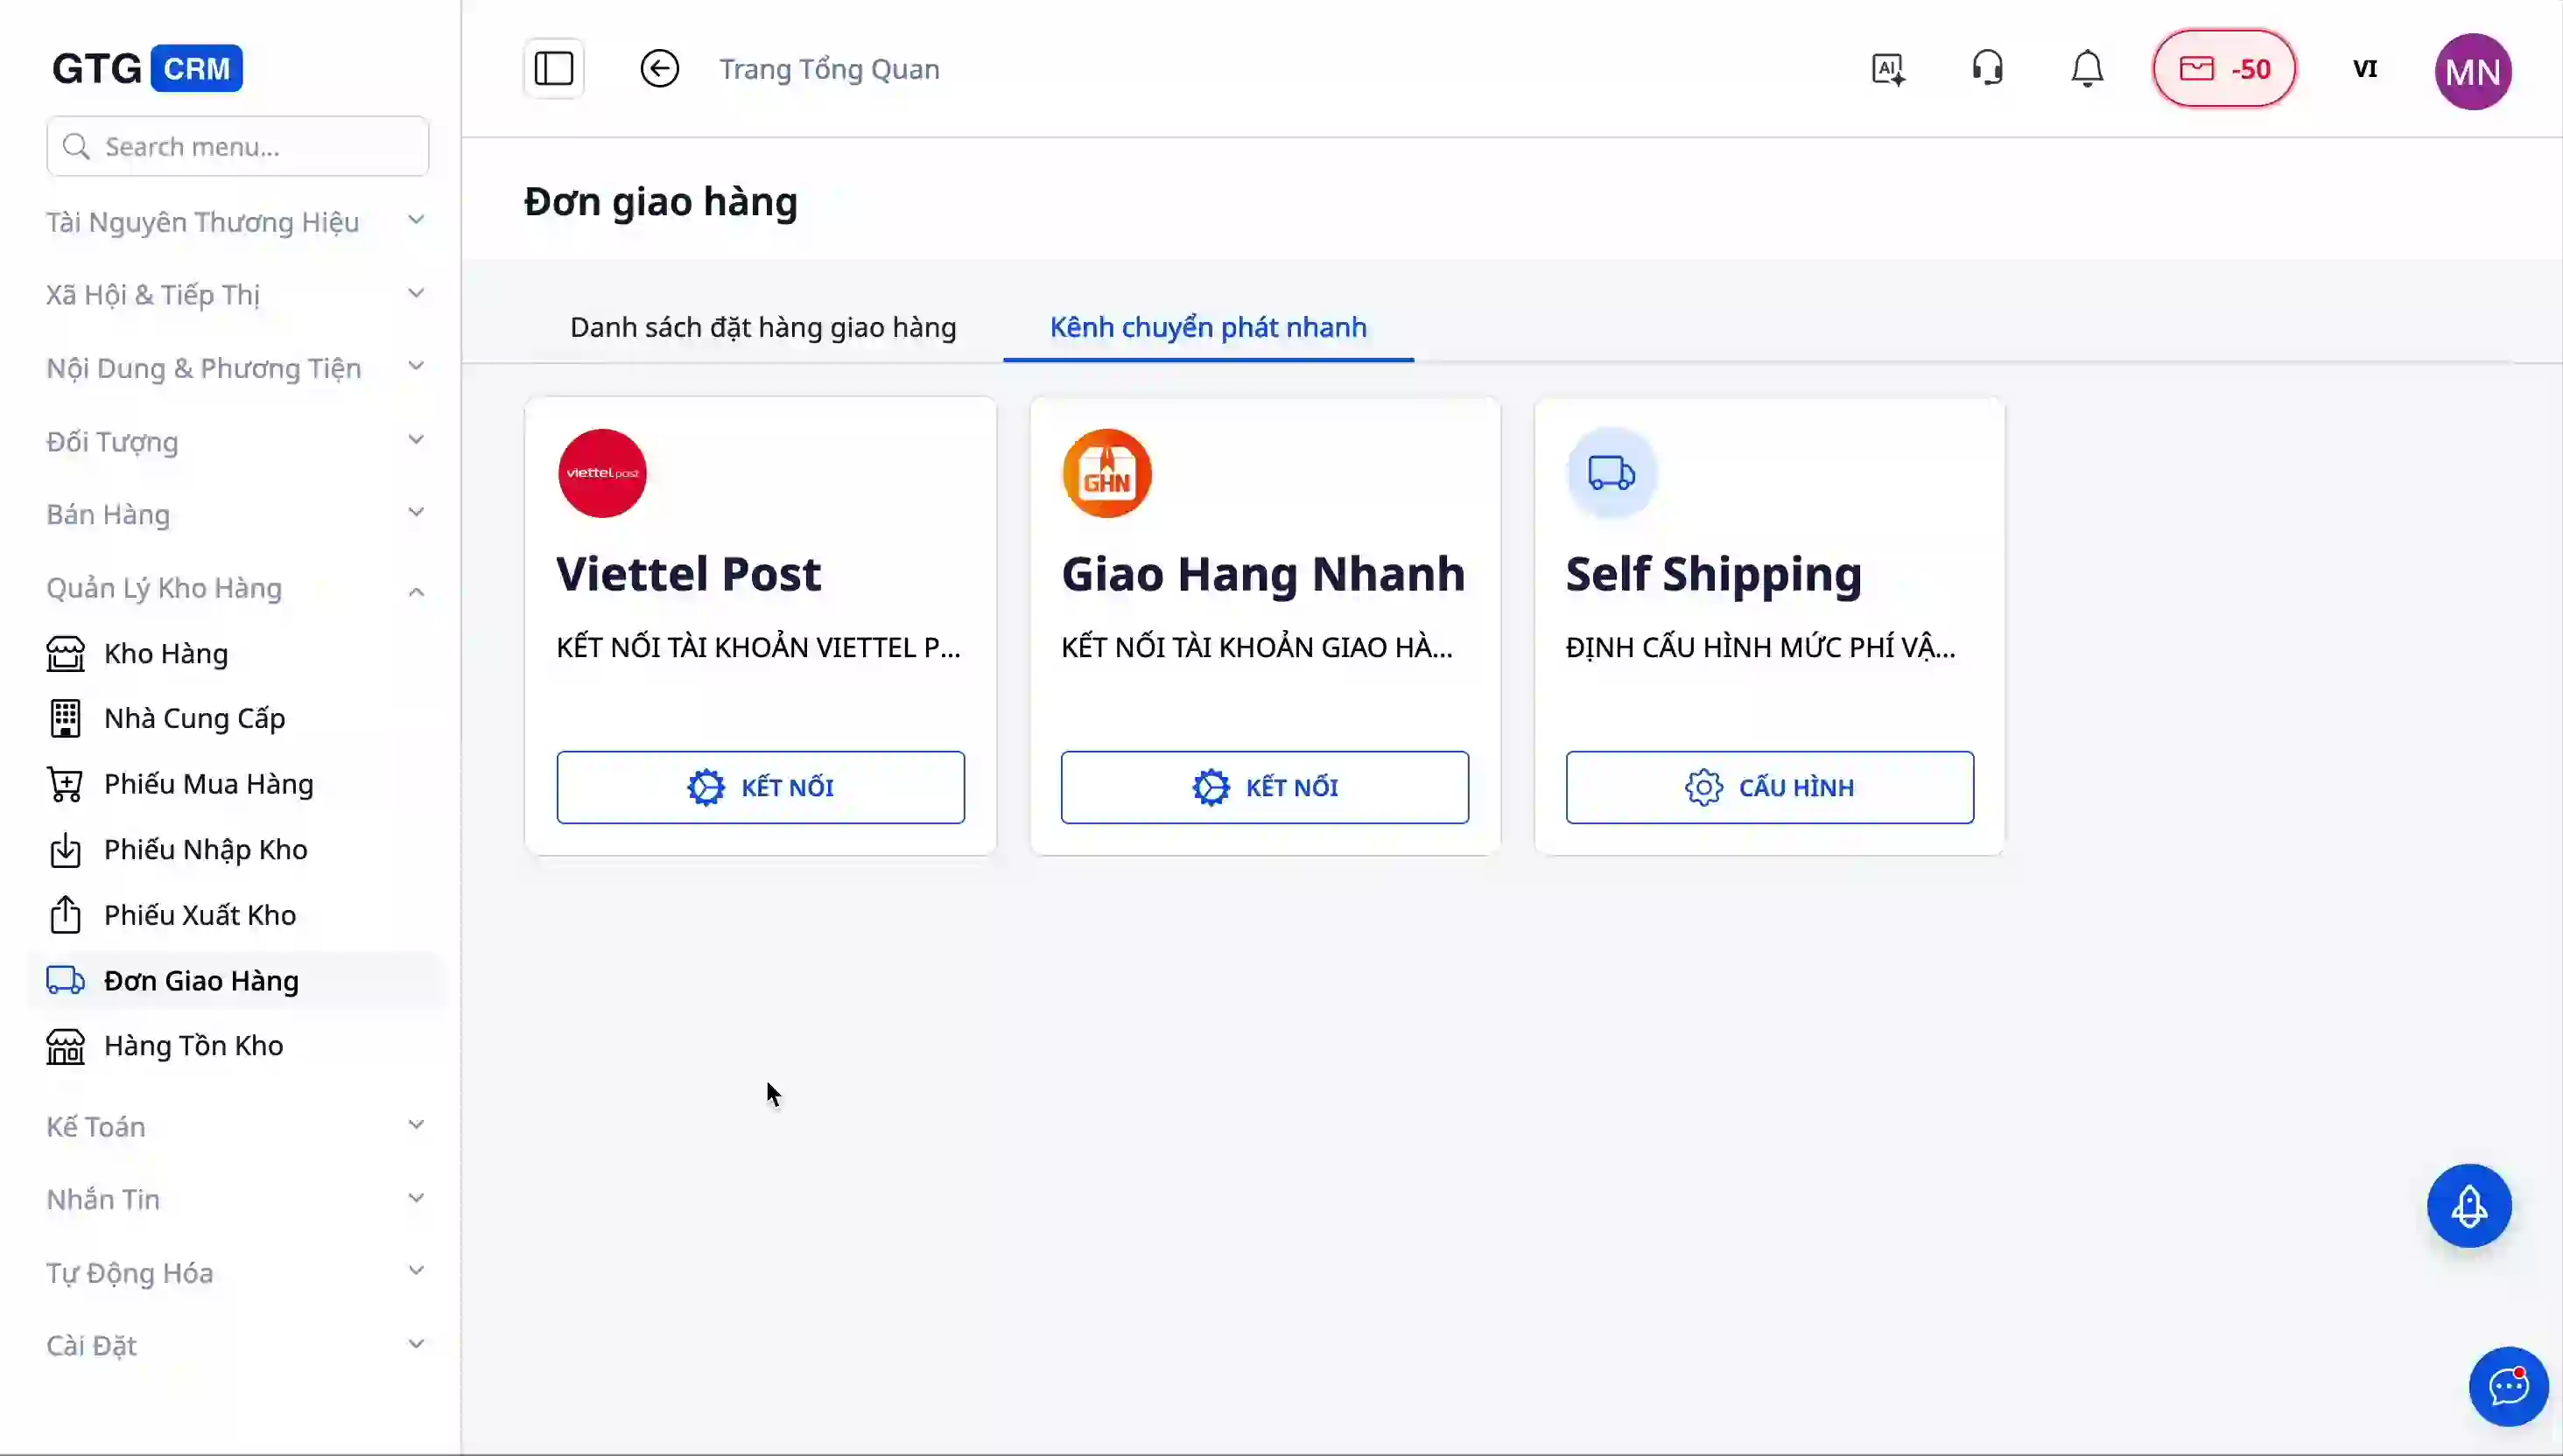Open the chat bubble in the corner
Image resolution: width=2563 pixels, height=1456 pixels.
(2507, 1387)
